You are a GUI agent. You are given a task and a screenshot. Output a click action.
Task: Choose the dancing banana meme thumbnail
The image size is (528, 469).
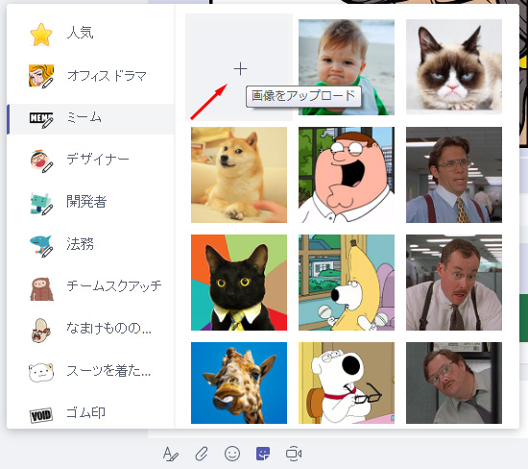[347, 283]
